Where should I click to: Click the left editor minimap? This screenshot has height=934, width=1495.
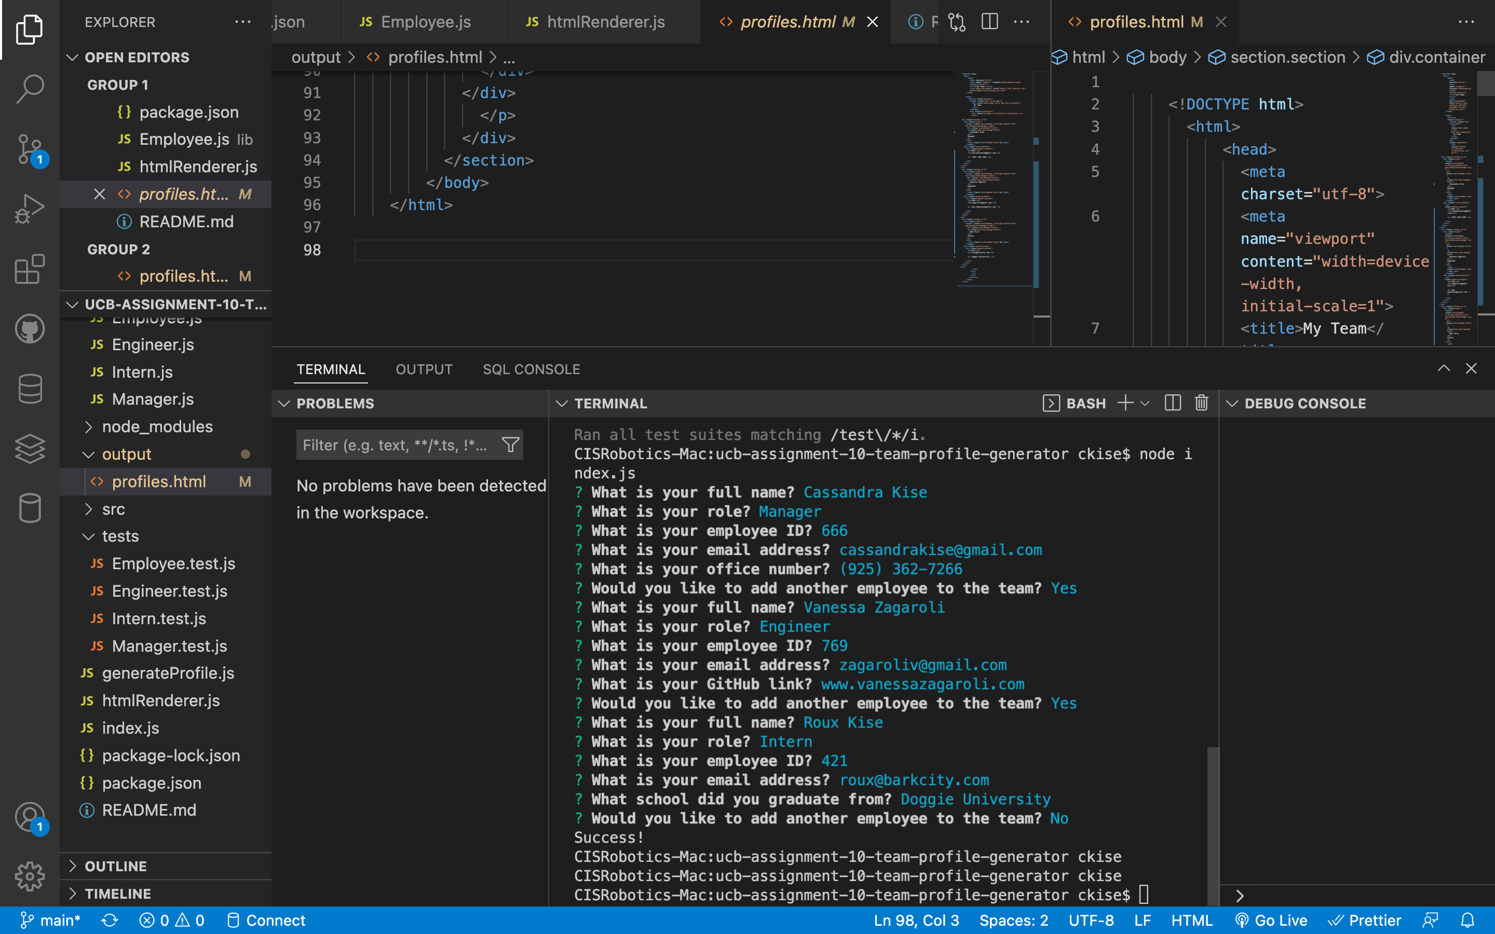(x=996, y=179)
